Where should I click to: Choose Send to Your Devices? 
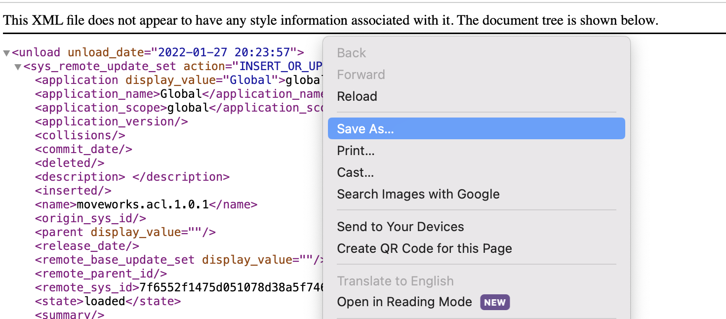tap(477, 227)
